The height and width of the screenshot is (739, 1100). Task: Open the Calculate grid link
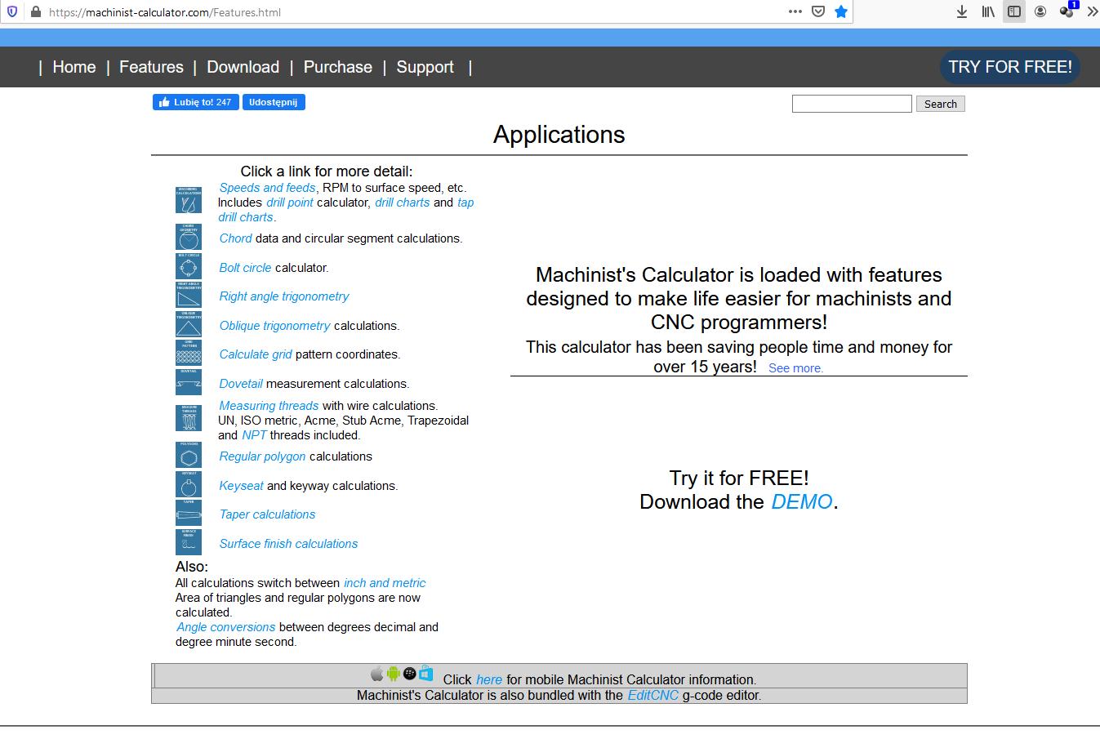(x=256, y=354)
